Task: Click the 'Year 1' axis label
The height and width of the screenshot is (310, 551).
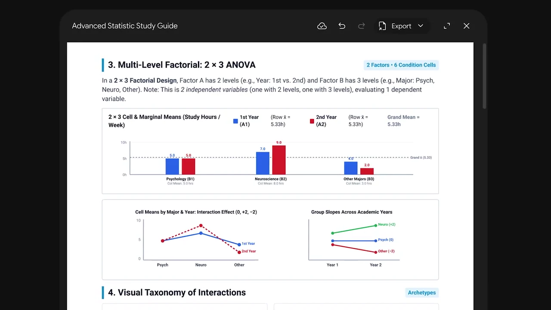Action: pyautogui.click(x=332, y=265)
